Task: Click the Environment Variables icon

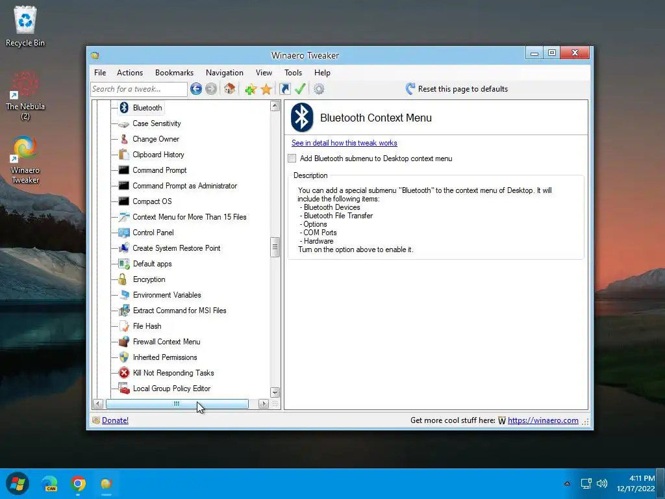Action: [x=124, y=295]
